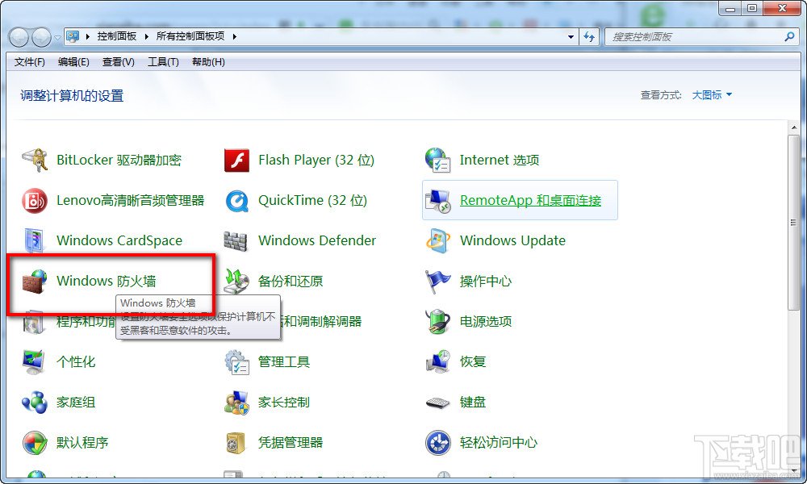Viewport: 807px width, 484px height.
Task: Open the 备份和还原 icon
Action: [x=236, y=281]
